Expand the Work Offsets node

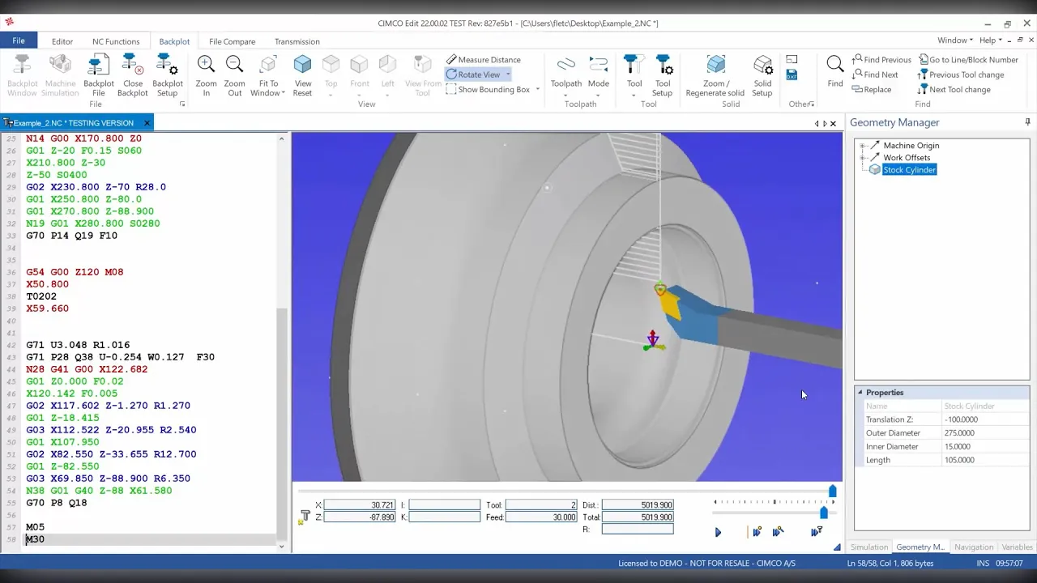(x=862, y=158)
